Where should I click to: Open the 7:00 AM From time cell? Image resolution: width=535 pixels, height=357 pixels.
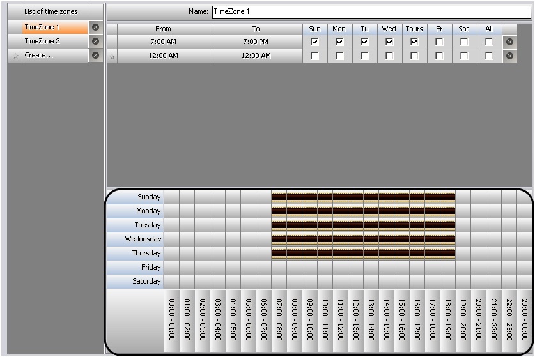click(163, 42)
